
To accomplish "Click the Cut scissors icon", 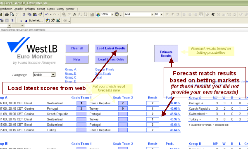I will (x=24, y=14).
